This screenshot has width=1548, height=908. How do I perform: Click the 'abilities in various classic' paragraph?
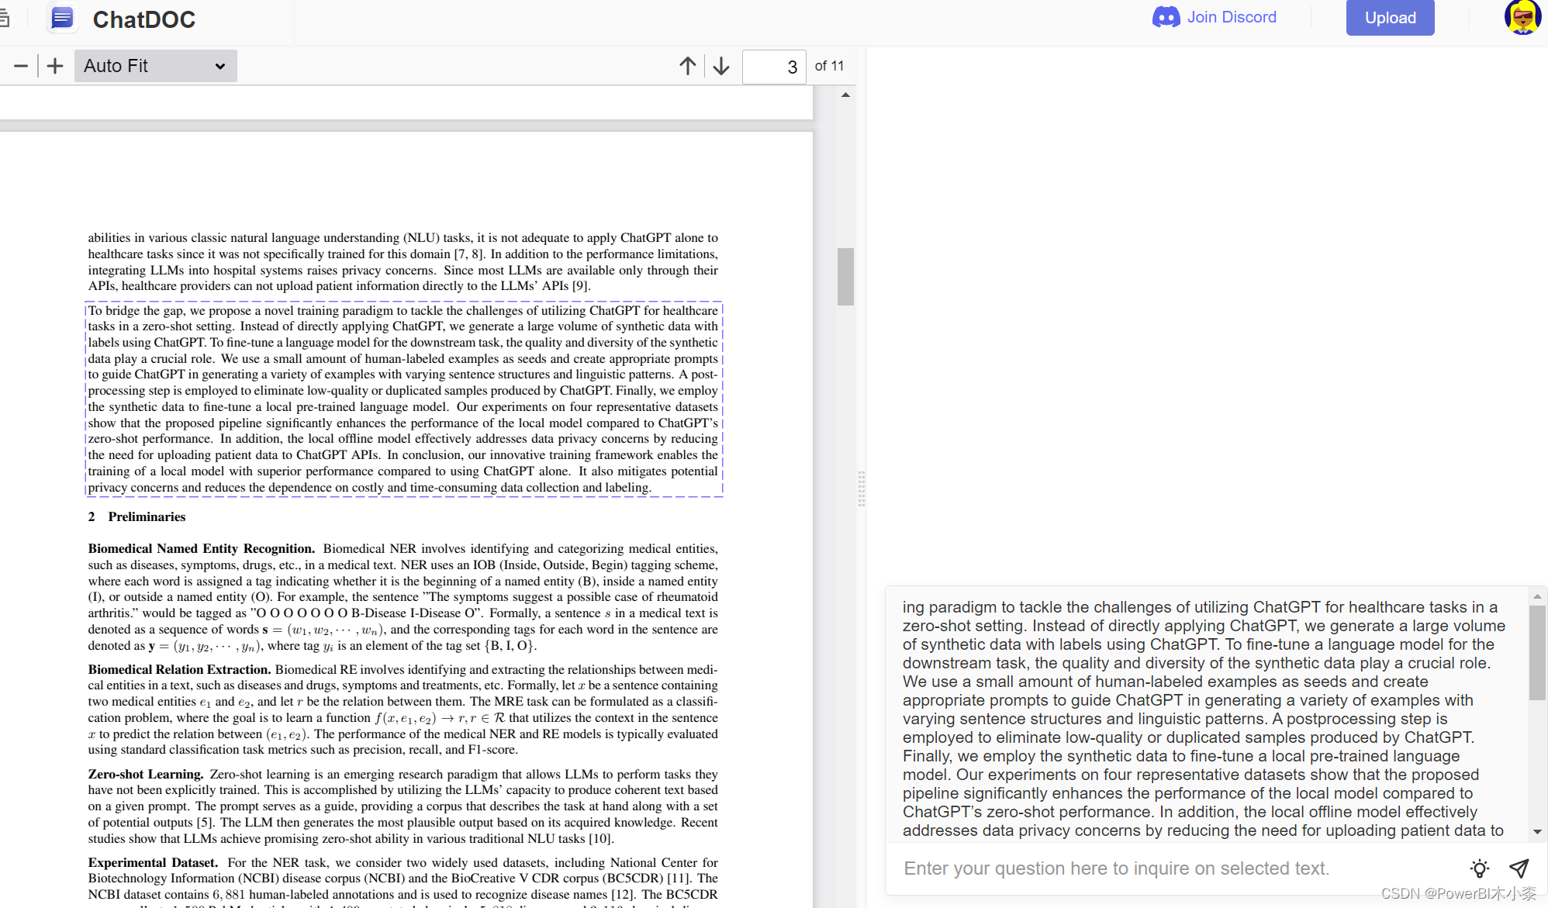pos(403,262)
